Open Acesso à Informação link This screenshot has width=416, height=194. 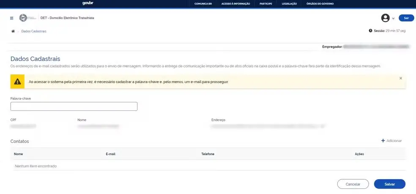tap(235, 4)
